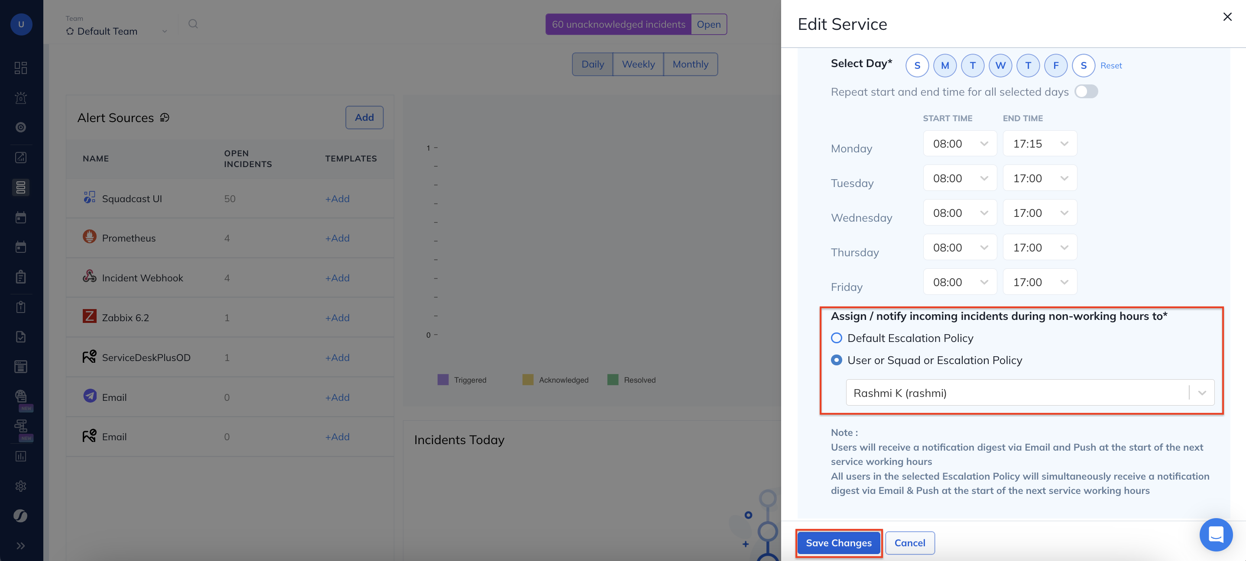Select the Wednesday day circle
The width and height of the screenshot is (1246, 561).
click(x=1000, y=66)
